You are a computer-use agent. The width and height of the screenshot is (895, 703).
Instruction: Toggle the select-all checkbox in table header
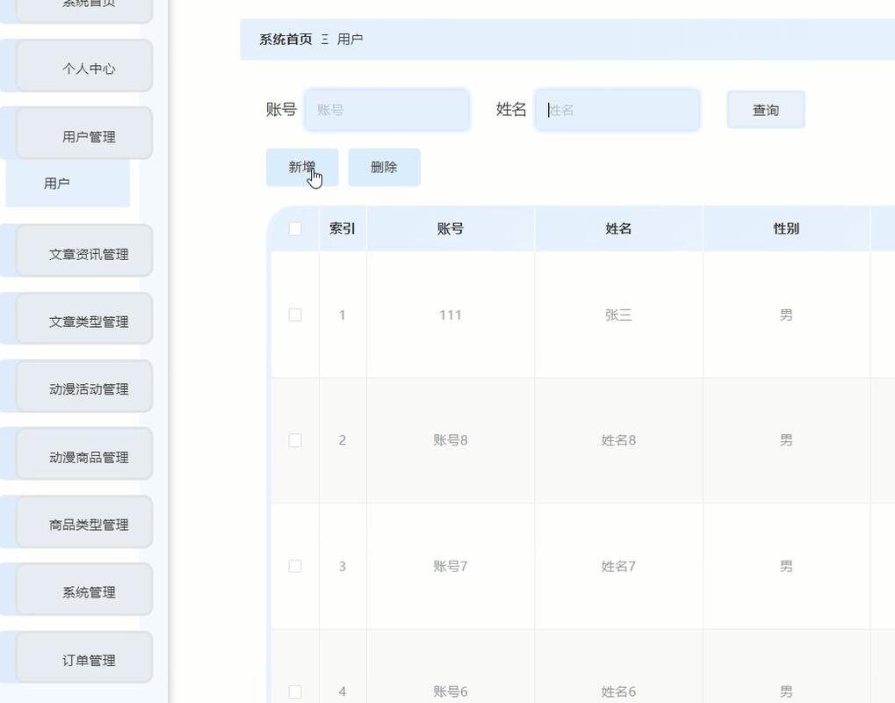coord(295,227)
